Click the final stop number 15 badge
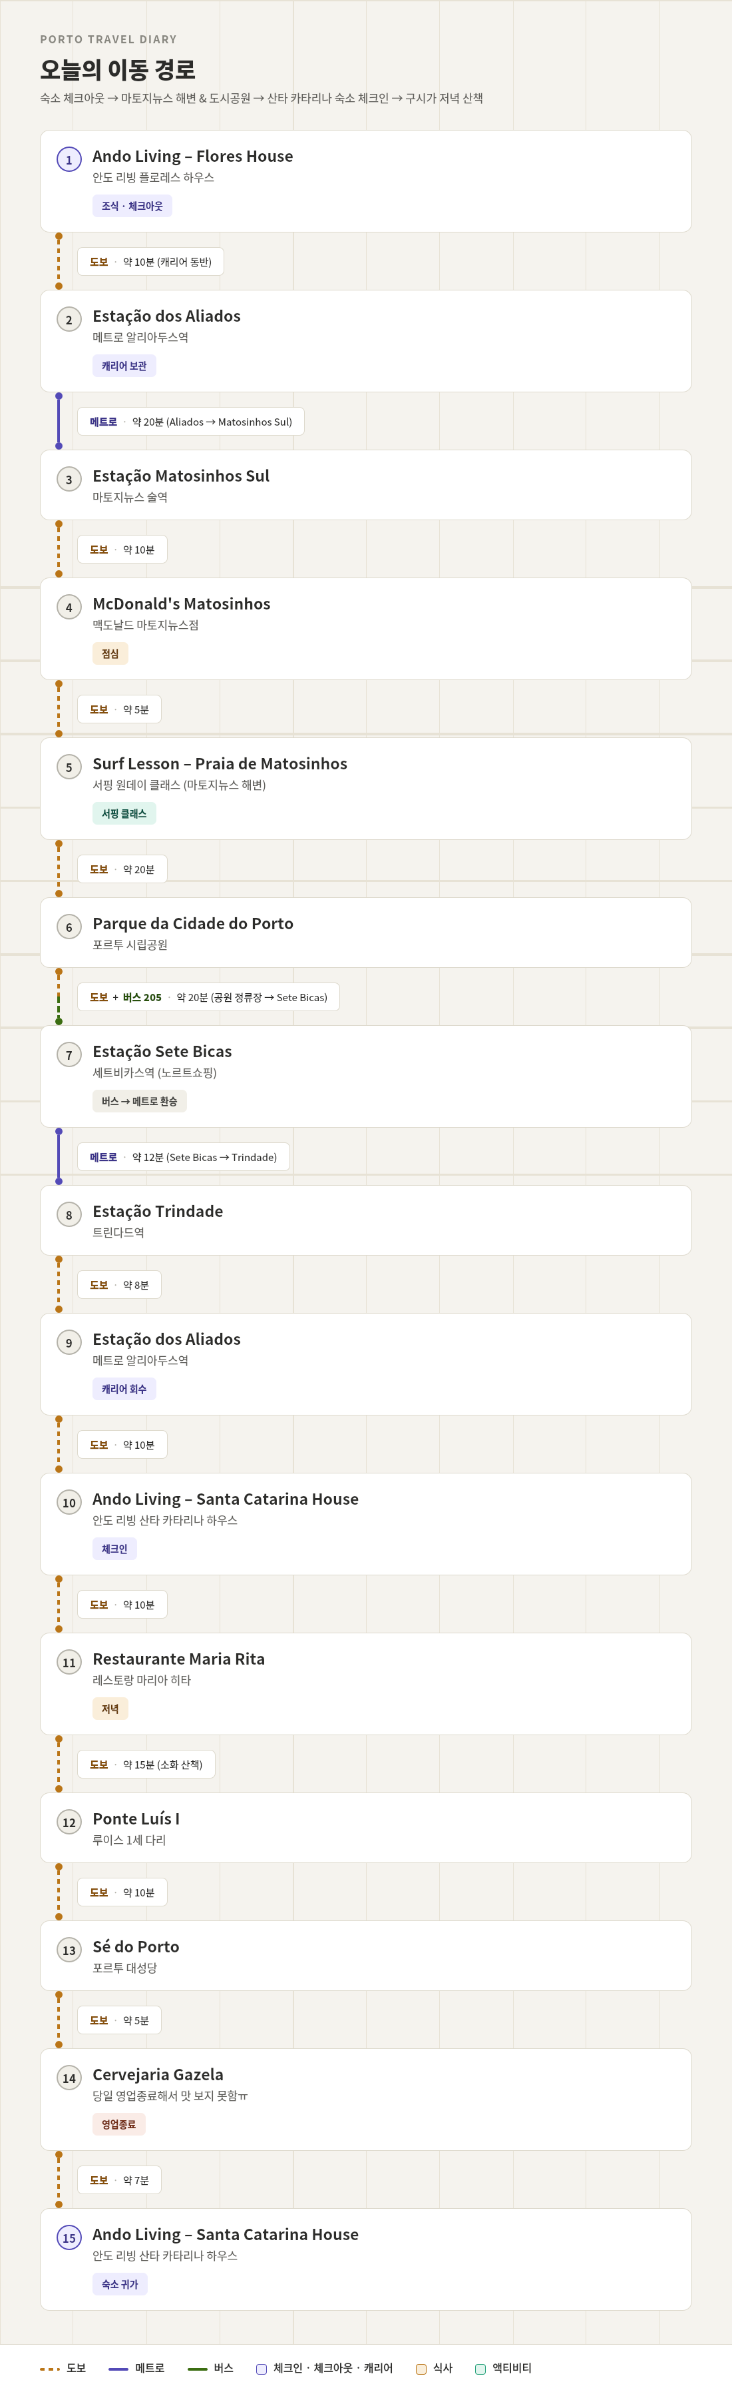The image size is (732, 2390). [69, 2238]
